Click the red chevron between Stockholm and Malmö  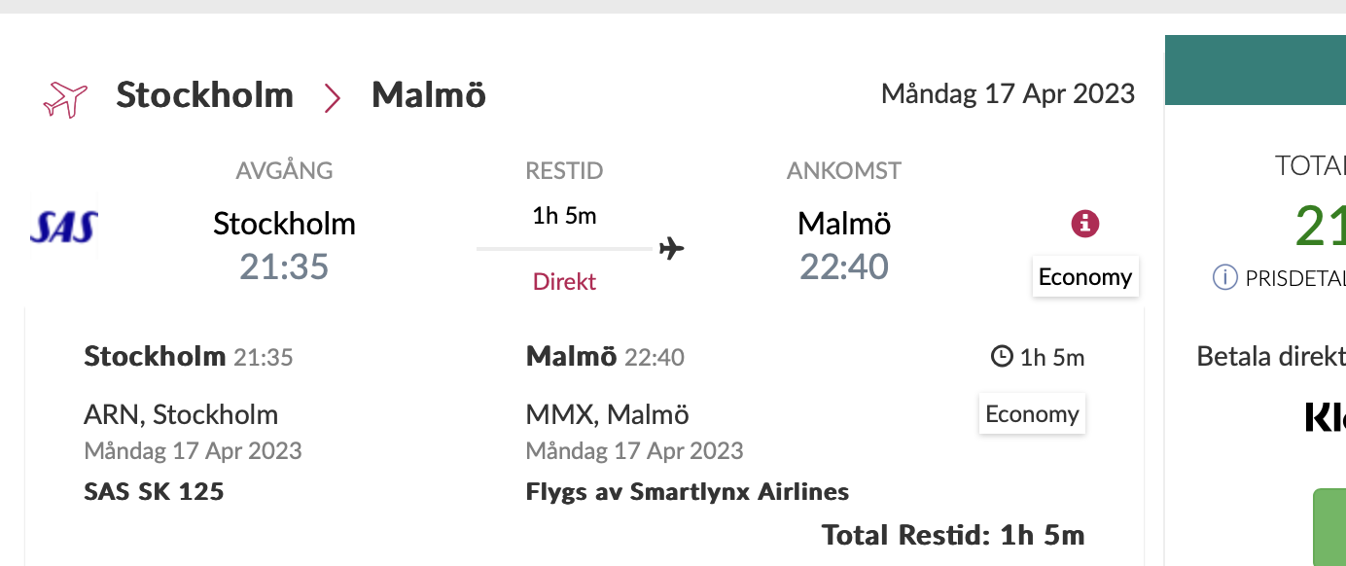[332, 97]
